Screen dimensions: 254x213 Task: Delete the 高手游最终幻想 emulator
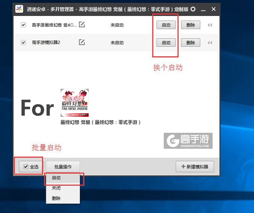191,25
